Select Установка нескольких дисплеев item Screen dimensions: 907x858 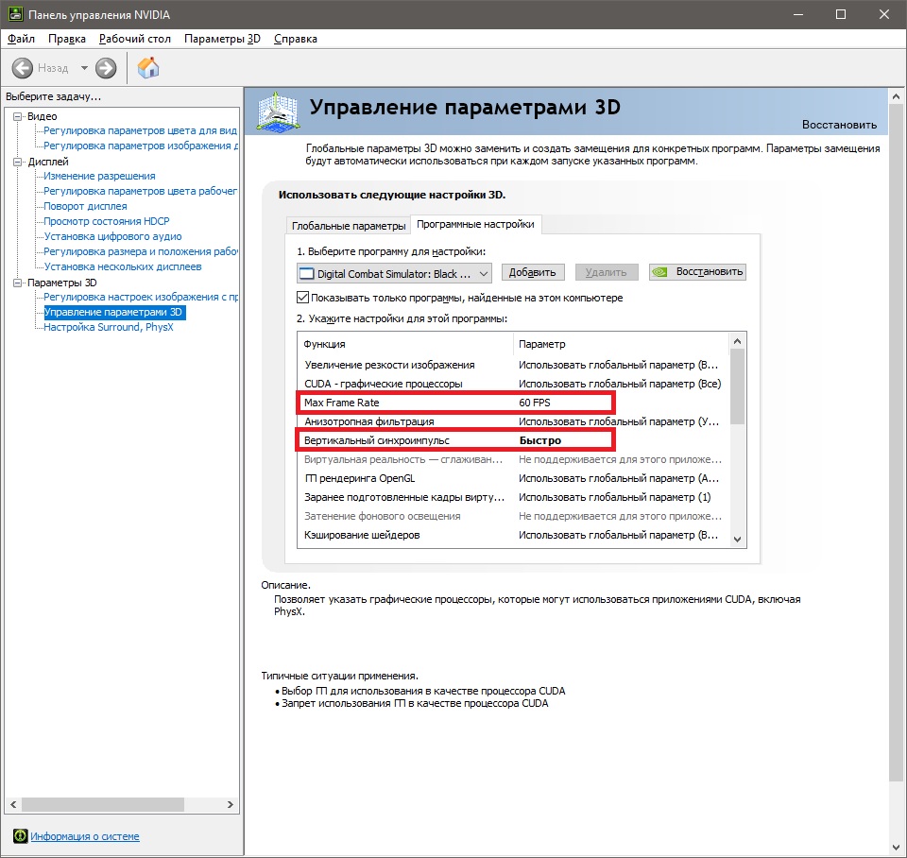pos(123,266)
